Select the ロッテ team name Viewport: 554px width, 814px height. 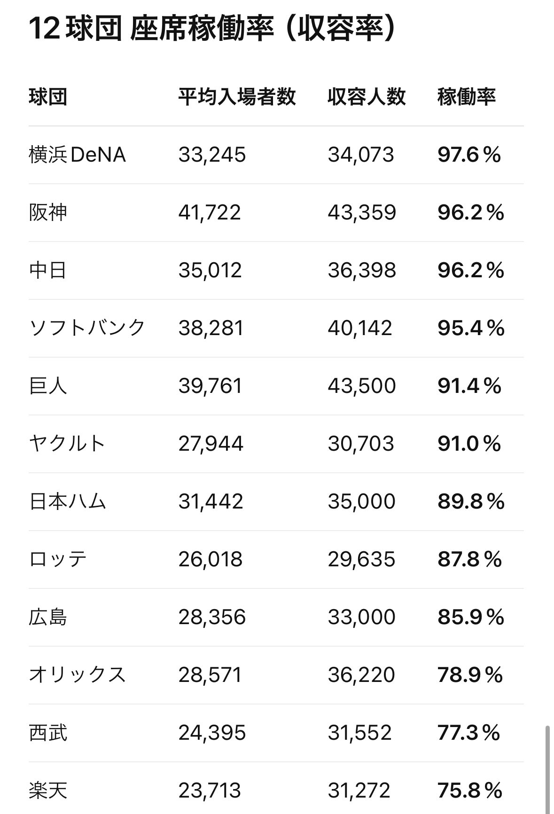tap(58, 559)
